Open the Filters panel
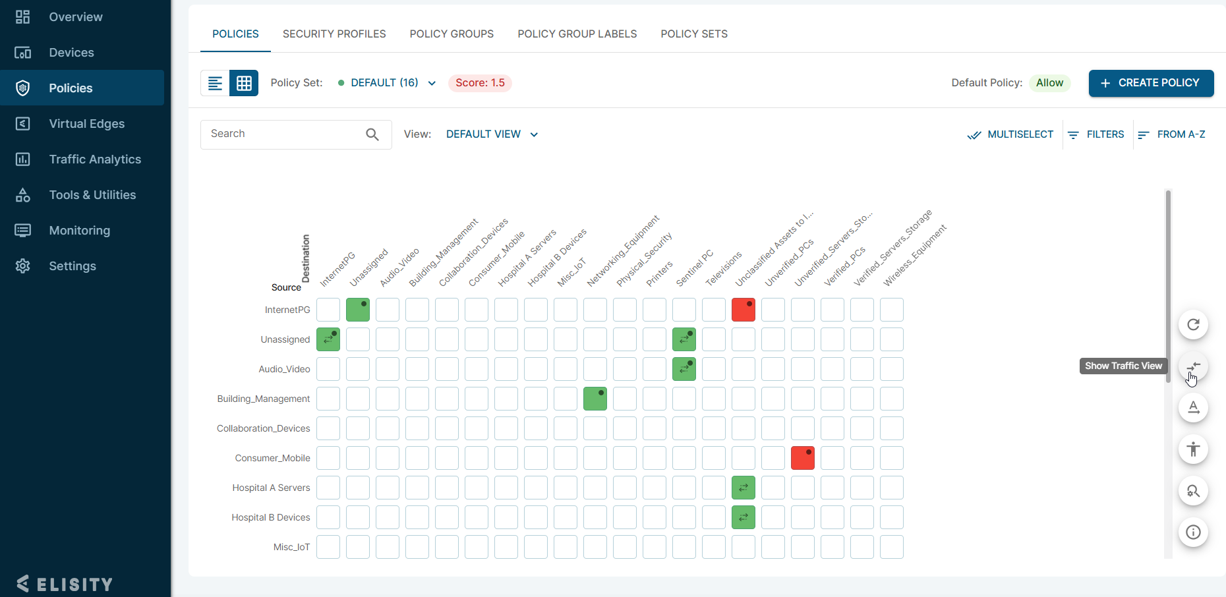 point(1095,134)
